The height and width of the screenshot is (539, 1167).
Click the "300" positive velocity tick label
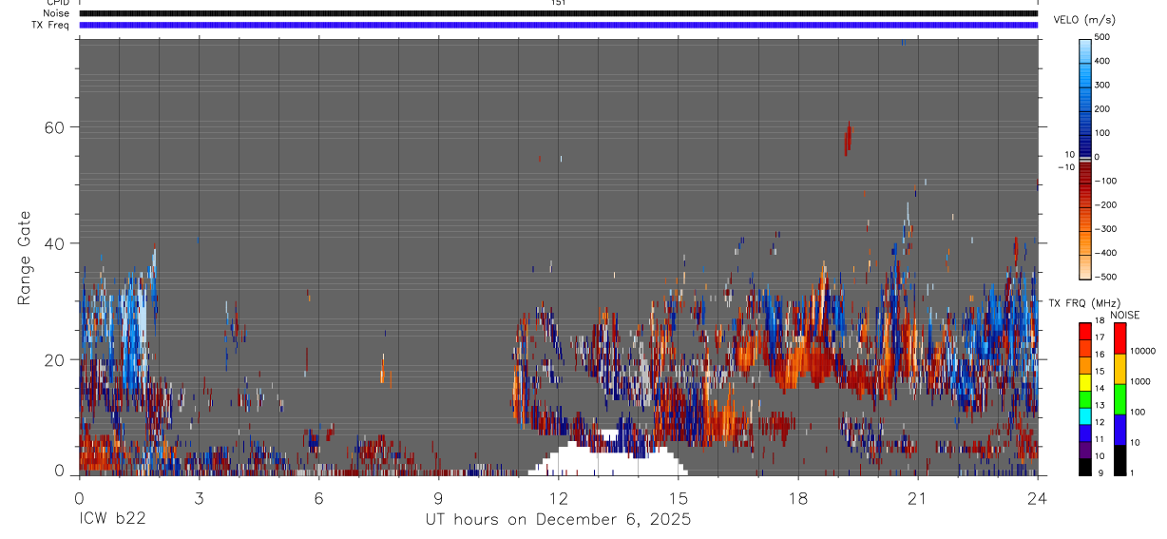1102,85
